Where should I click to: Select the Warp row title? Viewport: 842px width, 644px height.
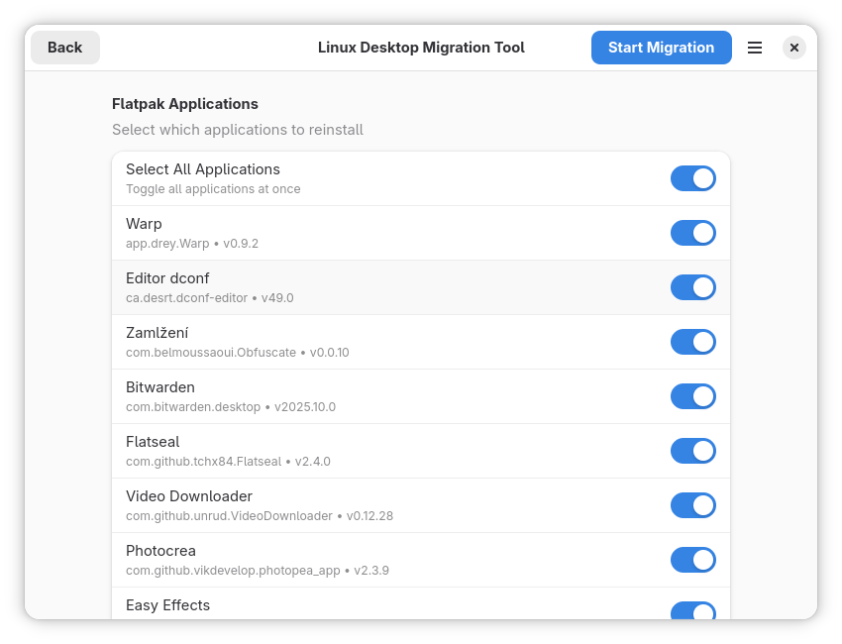pyautogui.click(x=144, y=224)
